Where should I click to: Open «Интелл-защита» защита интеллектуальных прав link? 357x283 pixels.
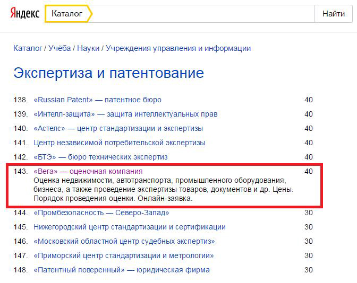125,114
